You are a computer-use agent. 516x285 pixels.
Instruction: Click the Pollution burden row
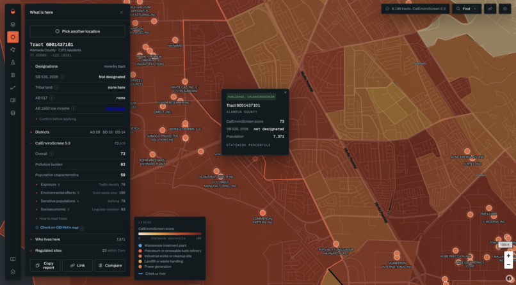click(x=80, y=164)
